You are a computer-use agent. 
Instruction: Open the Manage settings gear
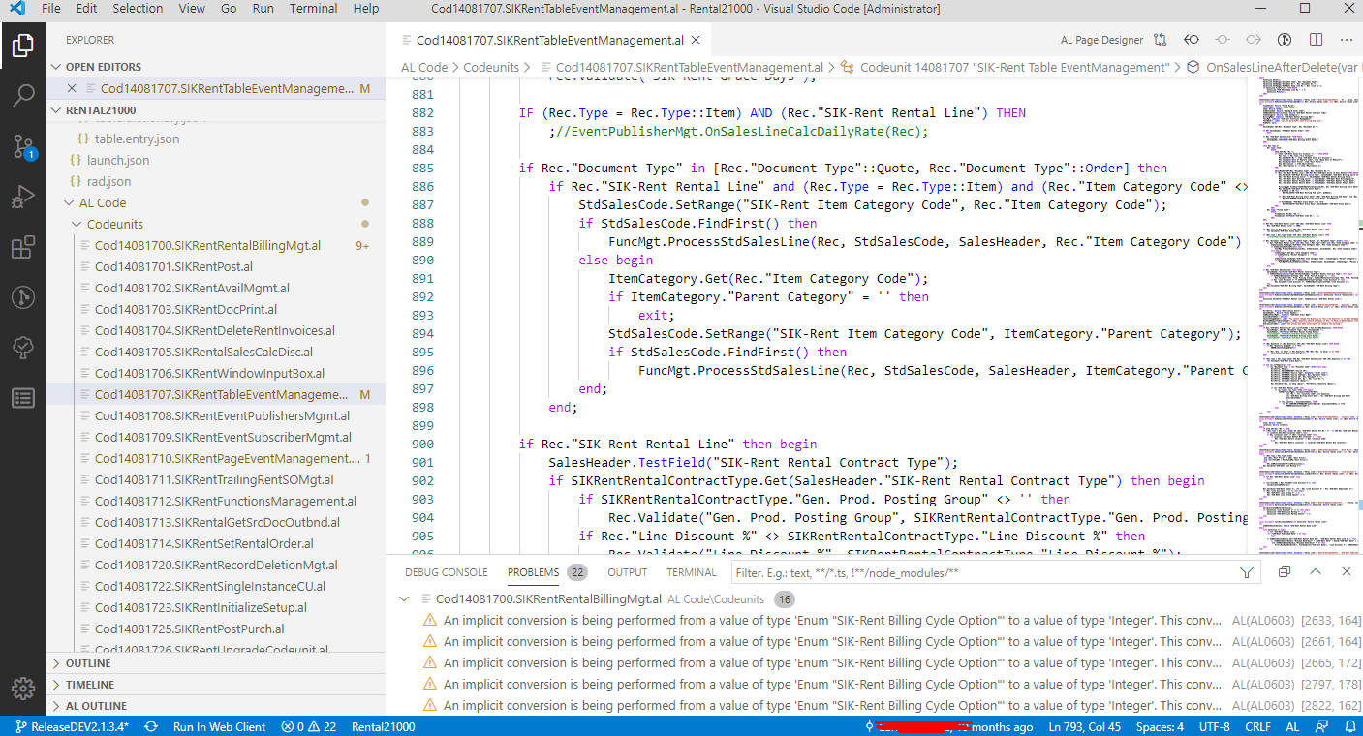(x=23, y=688)
